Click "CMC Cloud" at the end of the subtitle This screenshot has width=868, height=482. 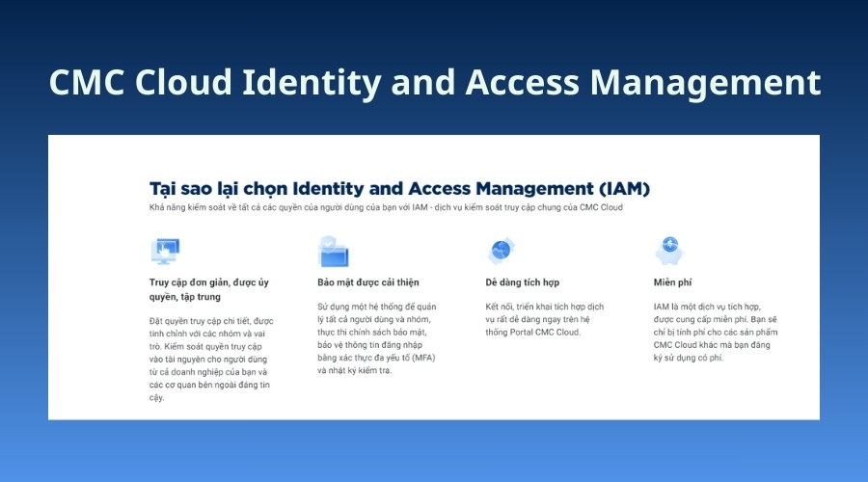[x=600, y=207]
